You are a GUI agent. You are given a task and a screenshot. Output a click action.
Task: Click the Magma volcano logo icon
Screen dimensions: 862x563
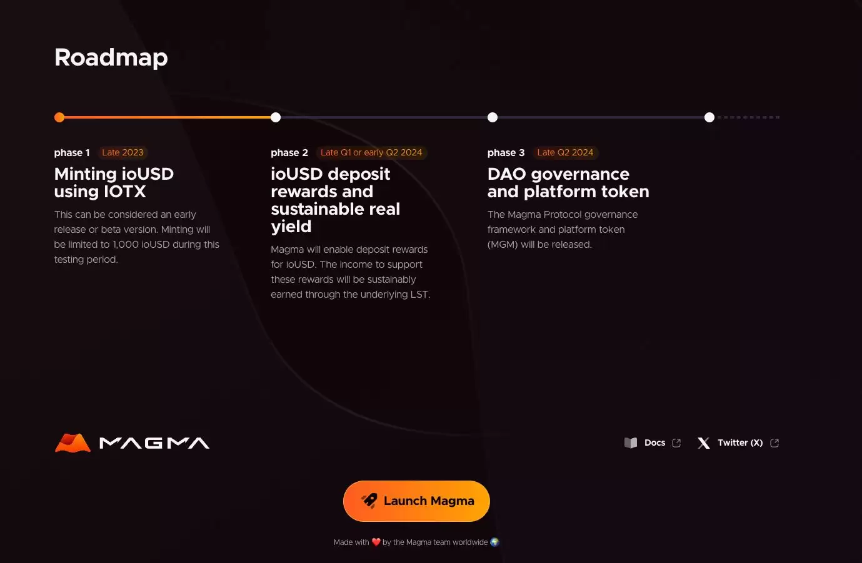click(x=71, y=443)
